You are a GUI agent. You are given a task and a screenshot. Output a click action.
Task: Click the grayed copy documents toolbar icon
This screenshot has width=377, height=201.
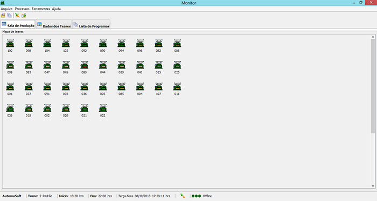[9, 16]
